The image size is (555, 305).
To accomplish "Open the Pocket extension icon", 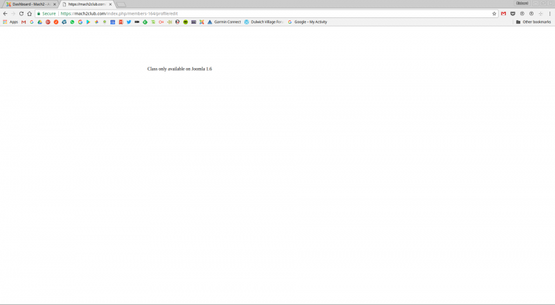I will pyautogui.click(x=513, y=13).
